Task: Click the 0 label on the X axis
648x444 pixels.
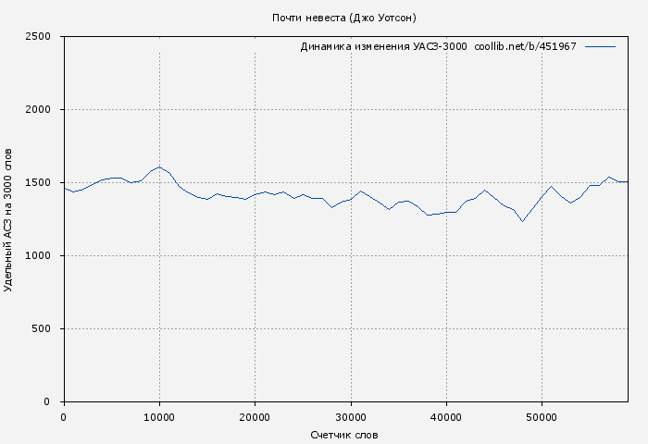Action: click(x=63, y=417)
